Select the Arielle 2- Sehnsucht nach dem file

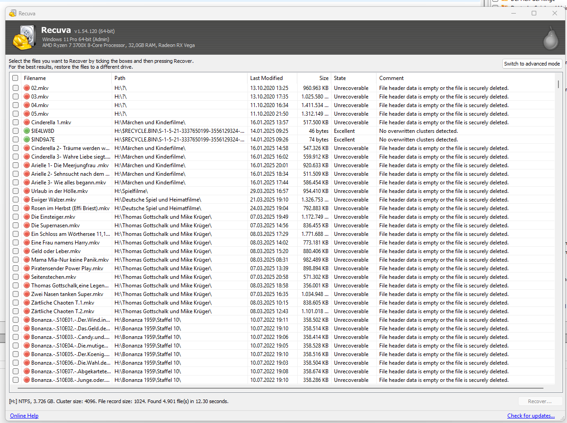pos(70,174)
